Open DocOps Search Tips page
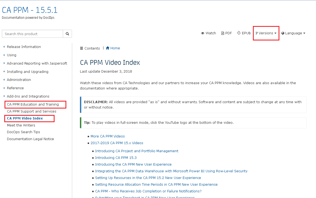The height and width of the screenshot is (198, 316). tap(23, 132)
